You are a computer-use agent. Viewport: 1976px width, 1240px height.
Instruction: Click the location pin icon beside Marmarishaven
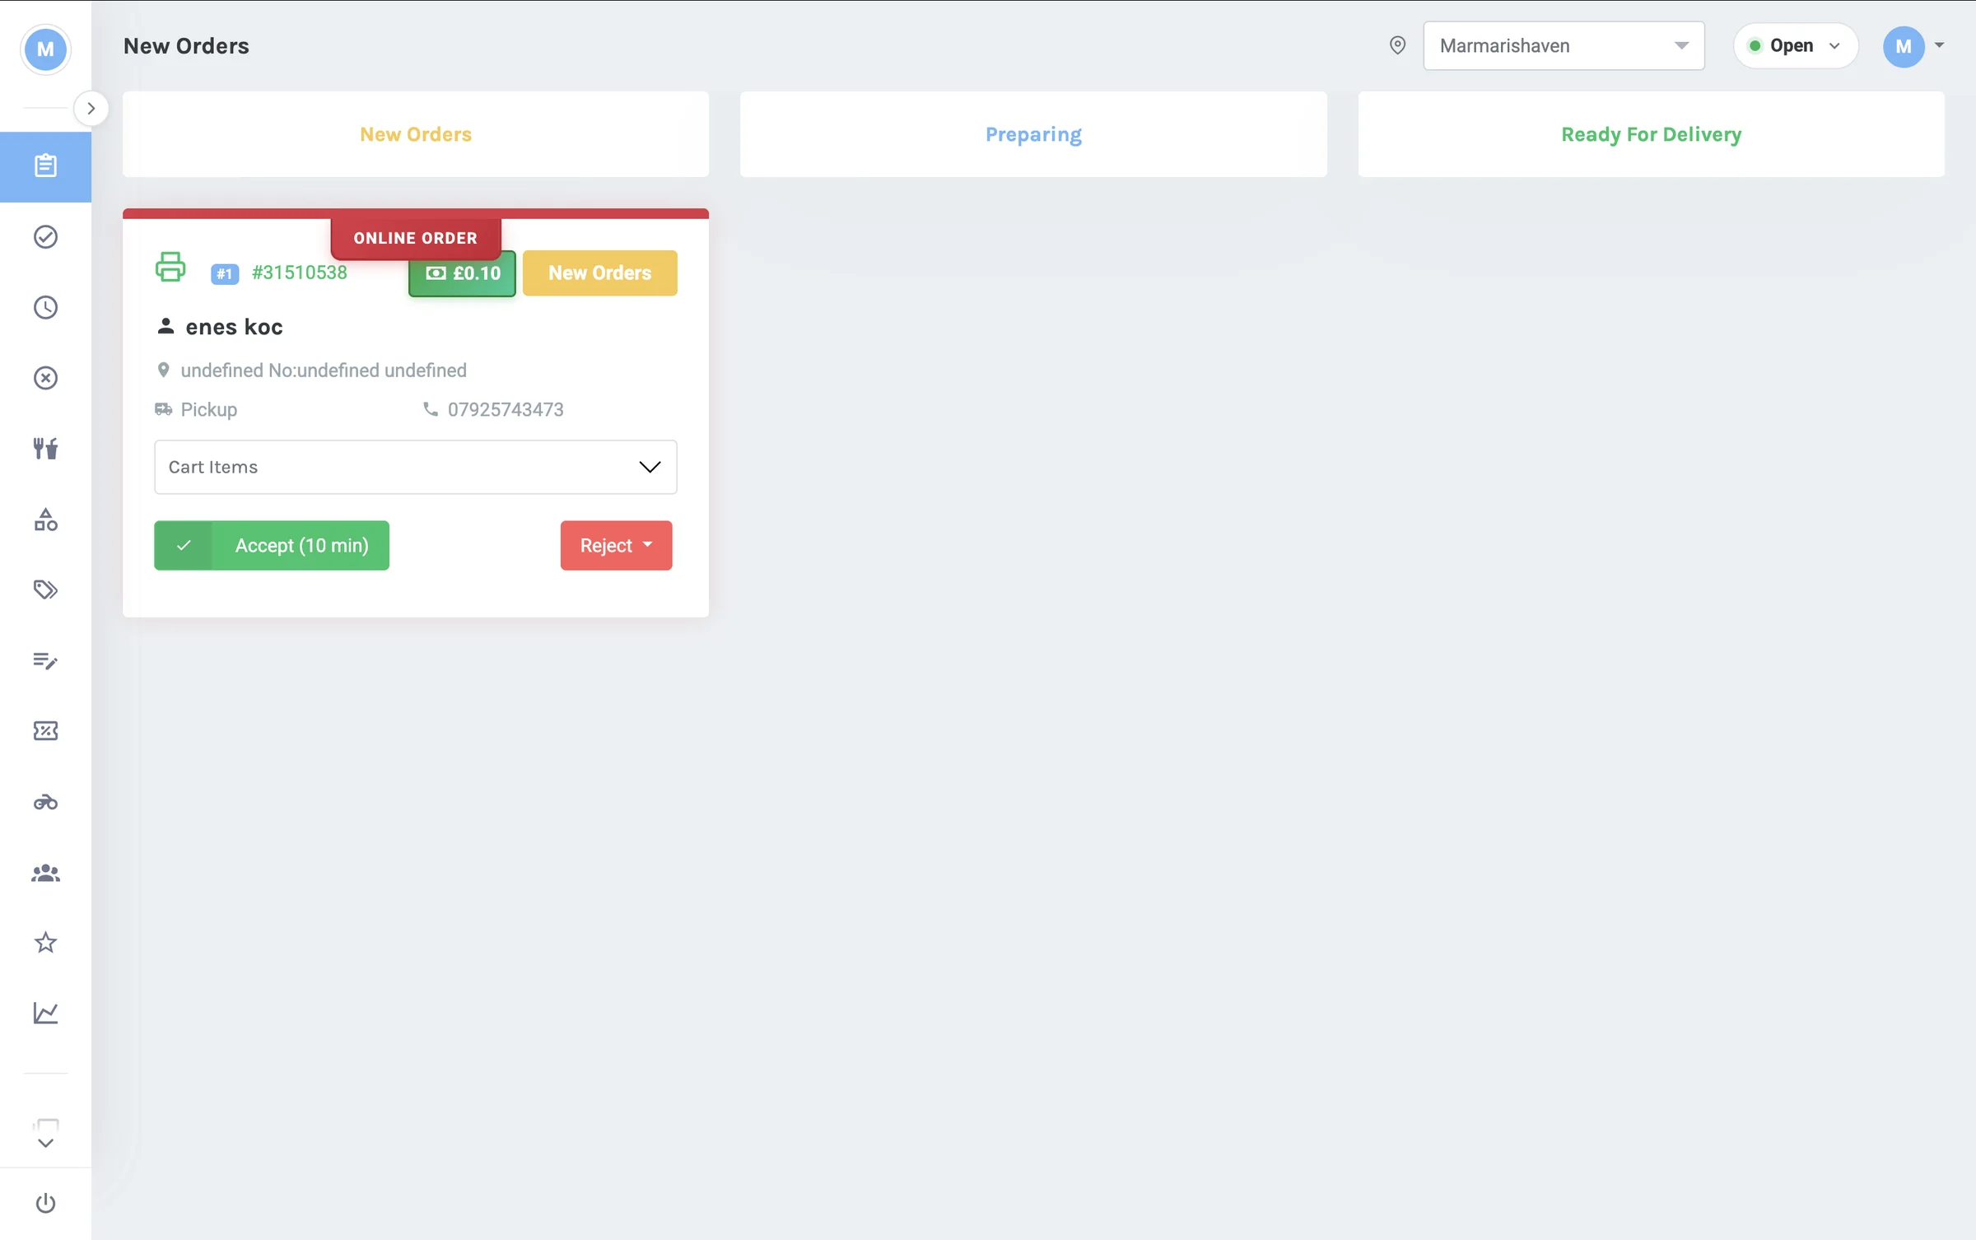tap(1397, 46)
